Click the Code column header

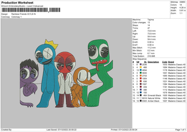pos(165,61)
